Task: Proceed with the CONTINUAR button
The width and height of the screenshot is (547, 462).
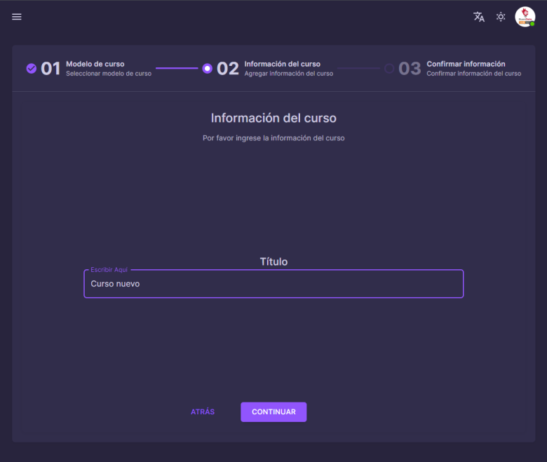Action: pyautogui.click(x=273, y=412)
